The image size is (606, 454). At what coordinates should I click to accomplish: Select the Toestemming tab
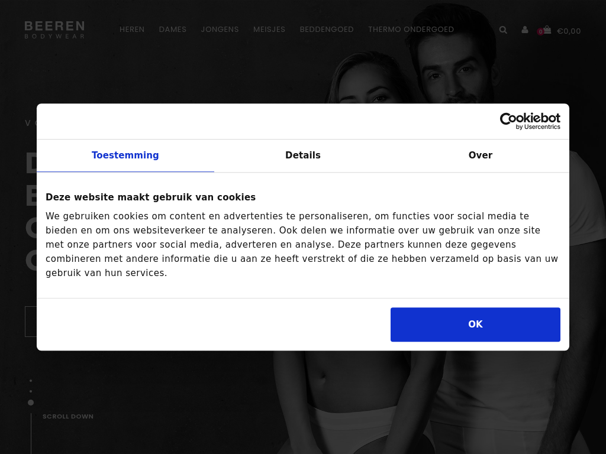click(x=125, y=155)
